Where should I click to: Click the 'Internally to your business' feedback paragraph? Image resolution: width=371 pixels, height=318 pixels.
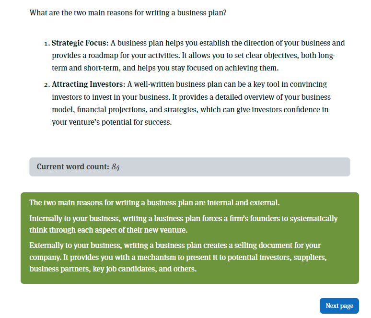(182, 224)
